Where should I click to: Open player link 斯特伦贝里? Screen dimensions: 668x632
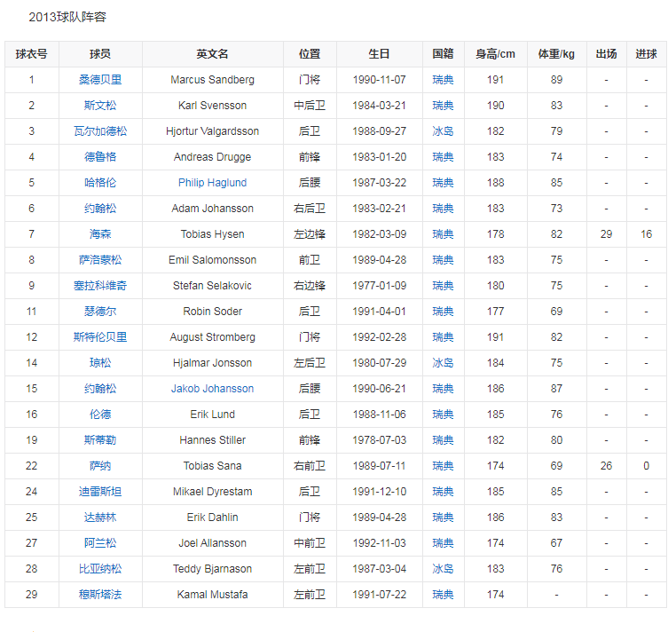point(100,337)
